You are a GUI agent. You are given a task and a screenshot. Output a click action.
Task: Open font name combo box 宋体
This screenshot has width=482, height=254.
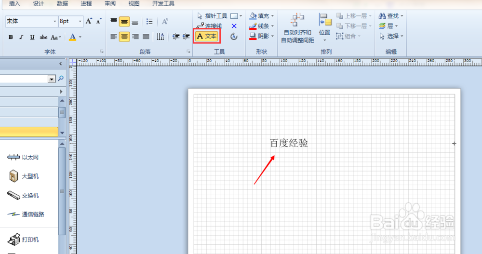(31, 21)
